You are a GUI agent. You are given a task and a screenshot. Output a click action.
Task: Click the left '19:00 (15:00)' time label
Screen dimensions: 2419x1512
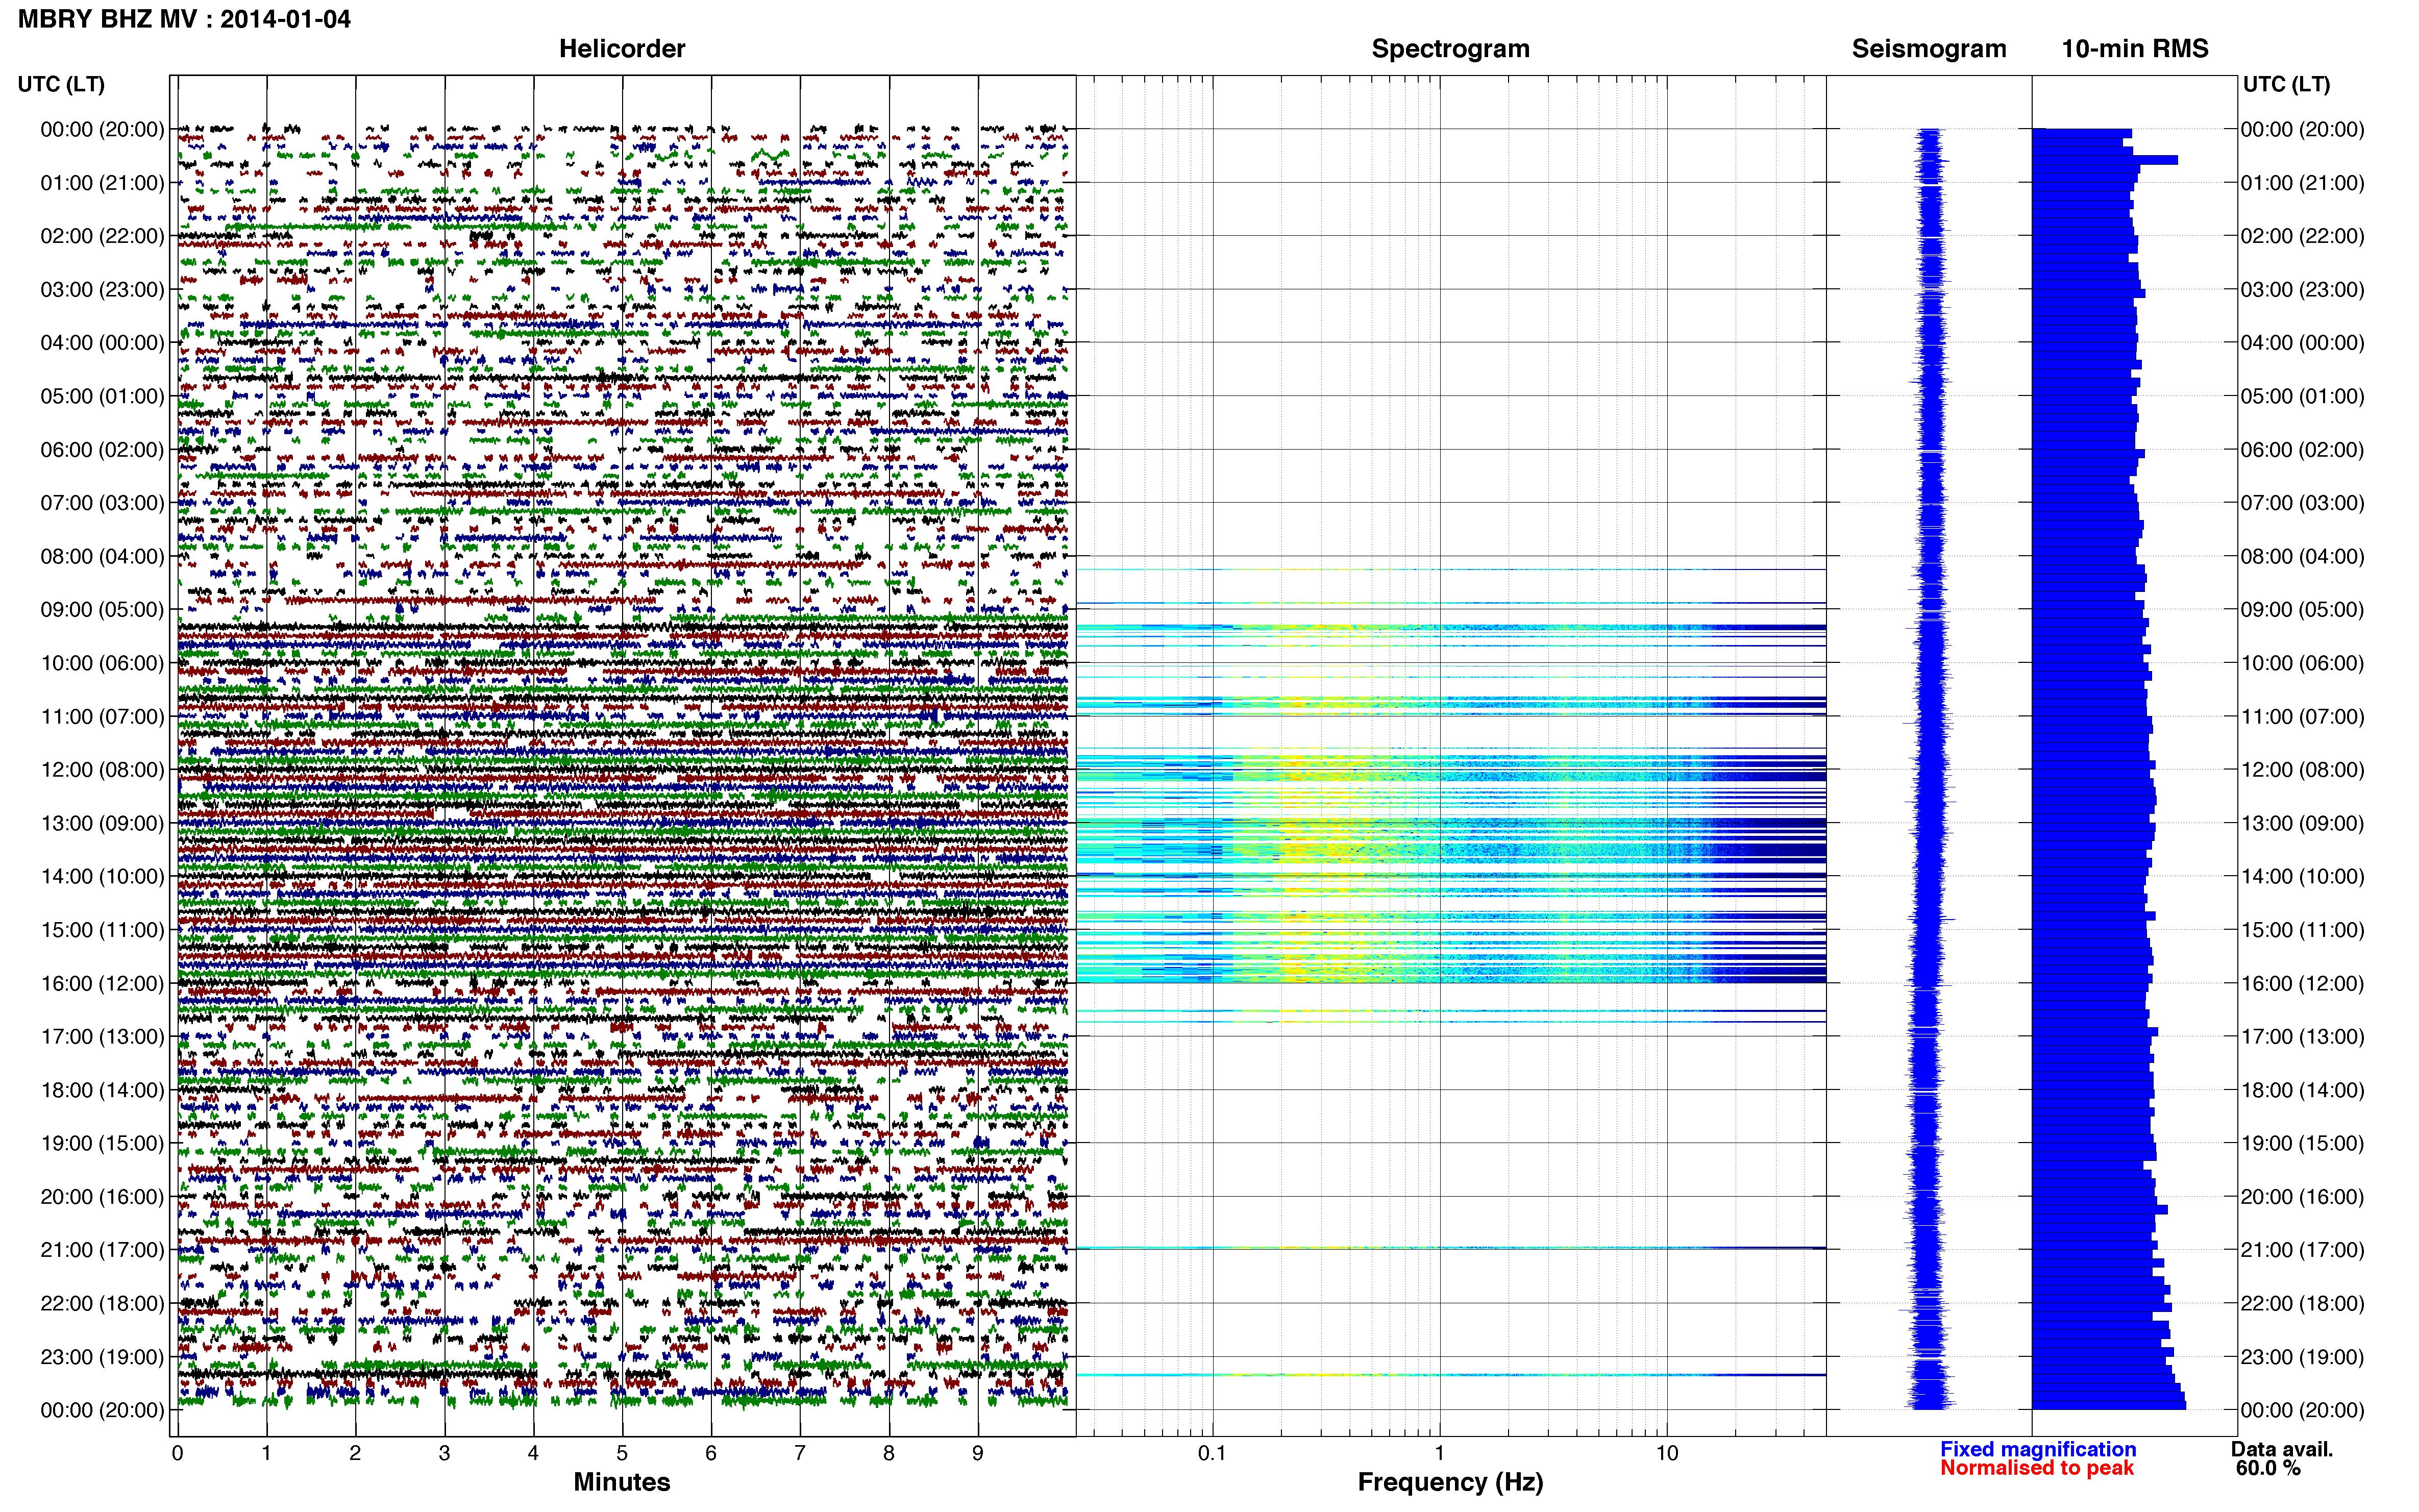coord(102,1143)
